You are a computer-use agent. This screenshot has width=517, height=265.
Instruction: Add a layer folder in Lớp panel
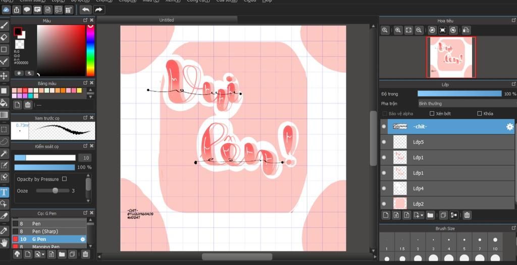(x=430, y=215)
